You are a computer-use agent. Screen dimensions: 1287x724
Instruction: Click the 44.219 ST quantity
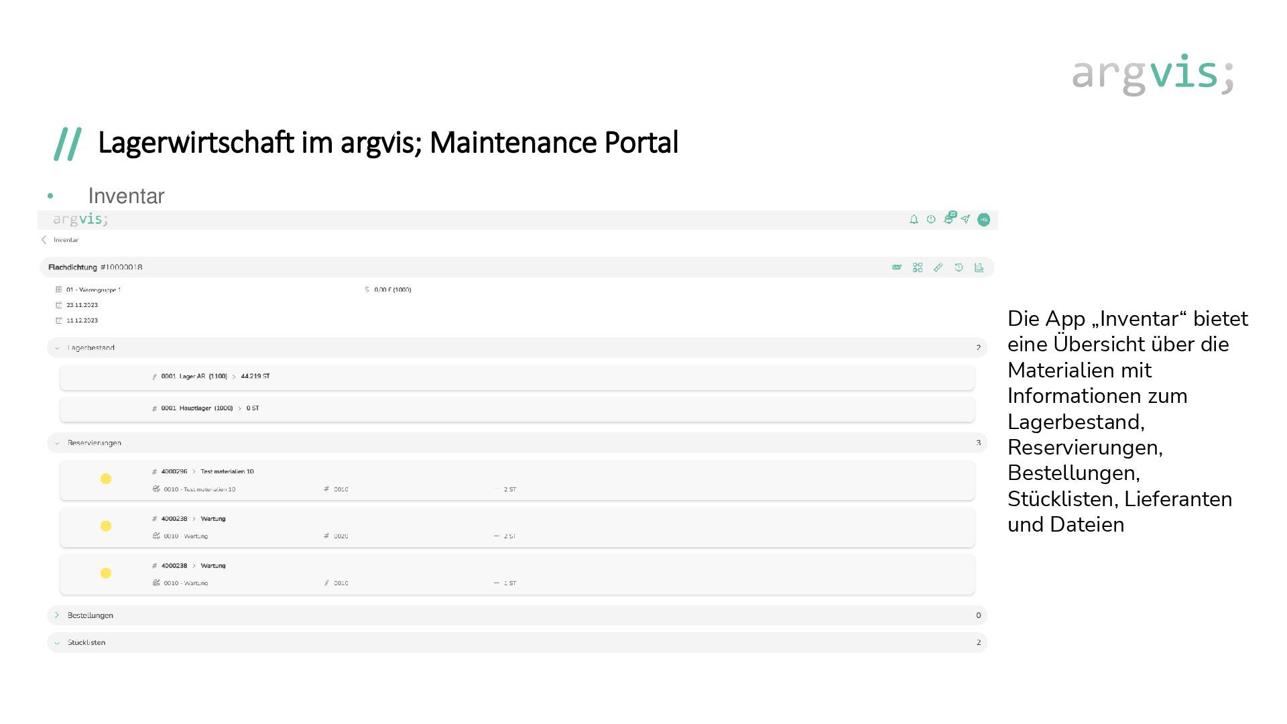pos(255,376)
